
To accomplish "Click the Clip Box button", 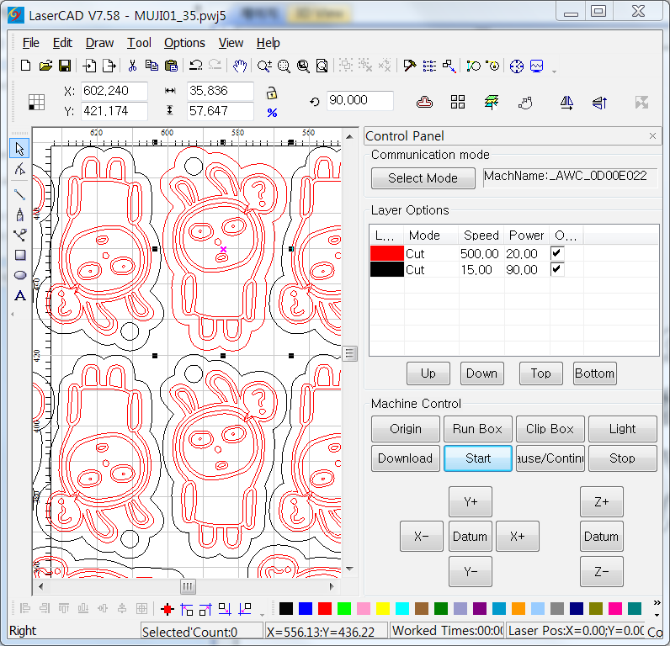I will tap(550, 429).
